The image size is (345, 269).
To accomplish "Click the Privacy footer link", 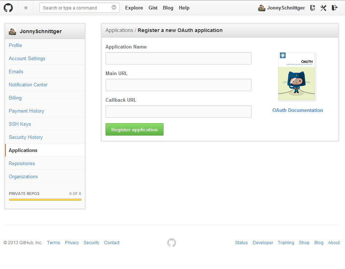I will pos(72,243).
